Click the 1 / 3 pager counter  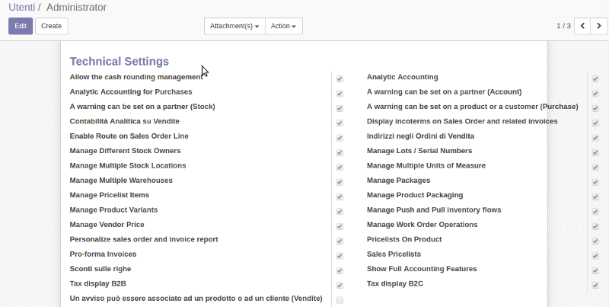click(563, 26)
